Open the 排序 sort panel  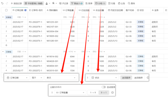pos(89,3)
